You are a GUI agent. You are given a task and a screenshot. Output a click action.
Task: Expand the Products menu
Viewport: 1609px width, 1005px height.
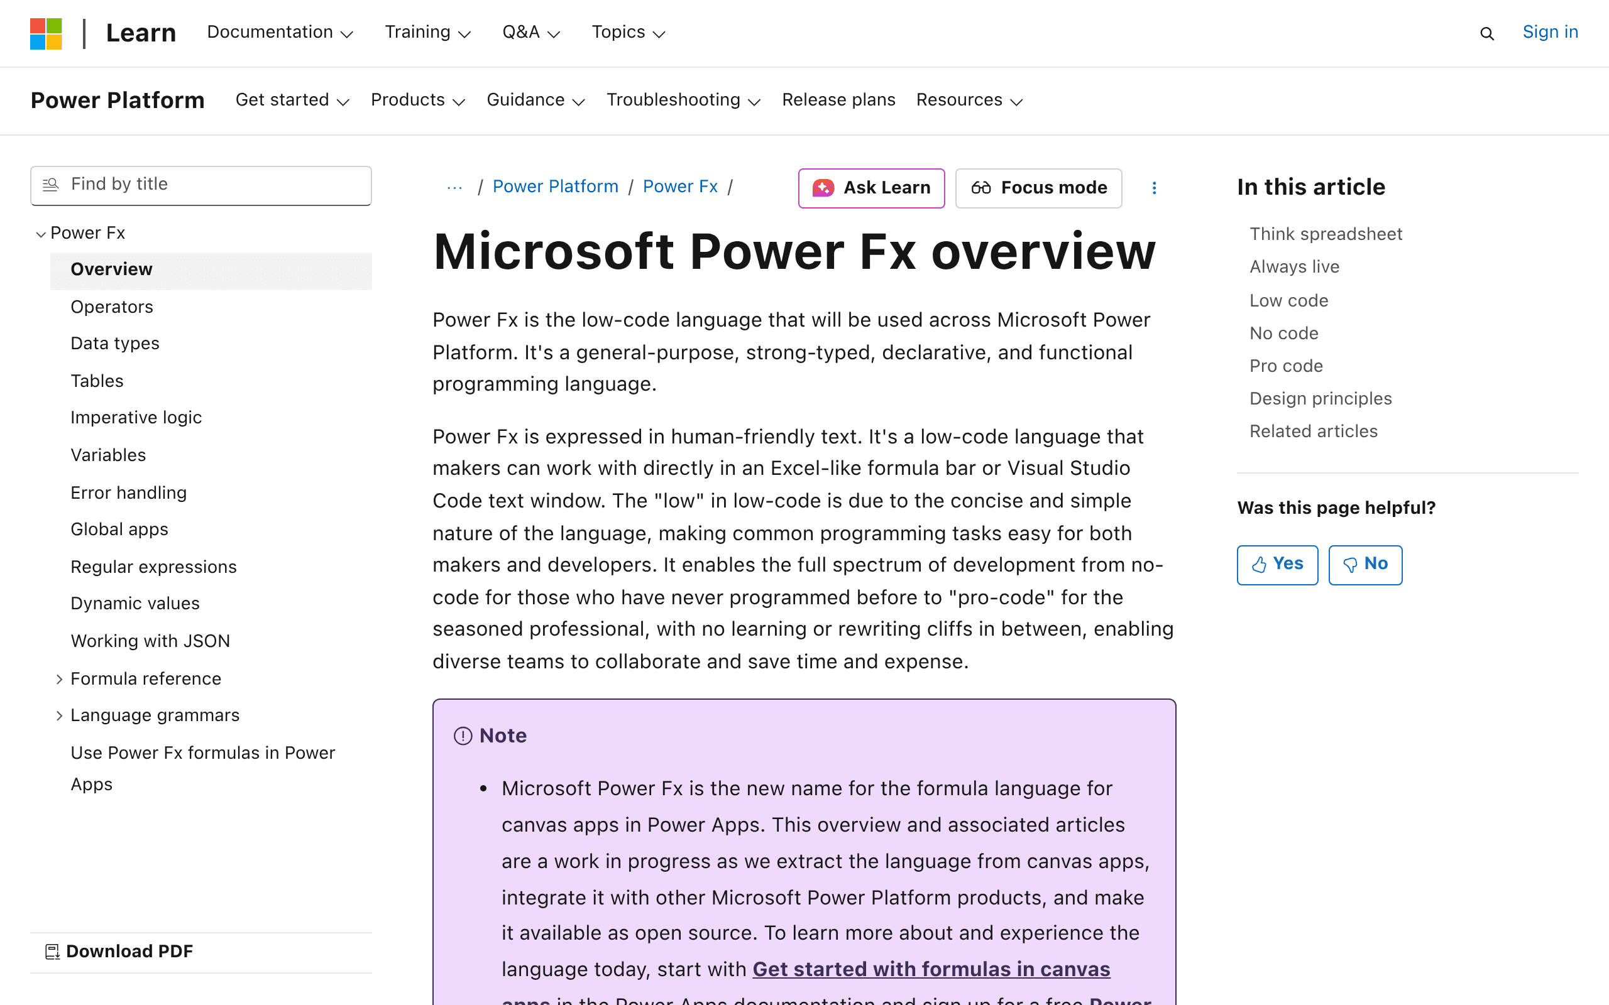coord(418,100)
